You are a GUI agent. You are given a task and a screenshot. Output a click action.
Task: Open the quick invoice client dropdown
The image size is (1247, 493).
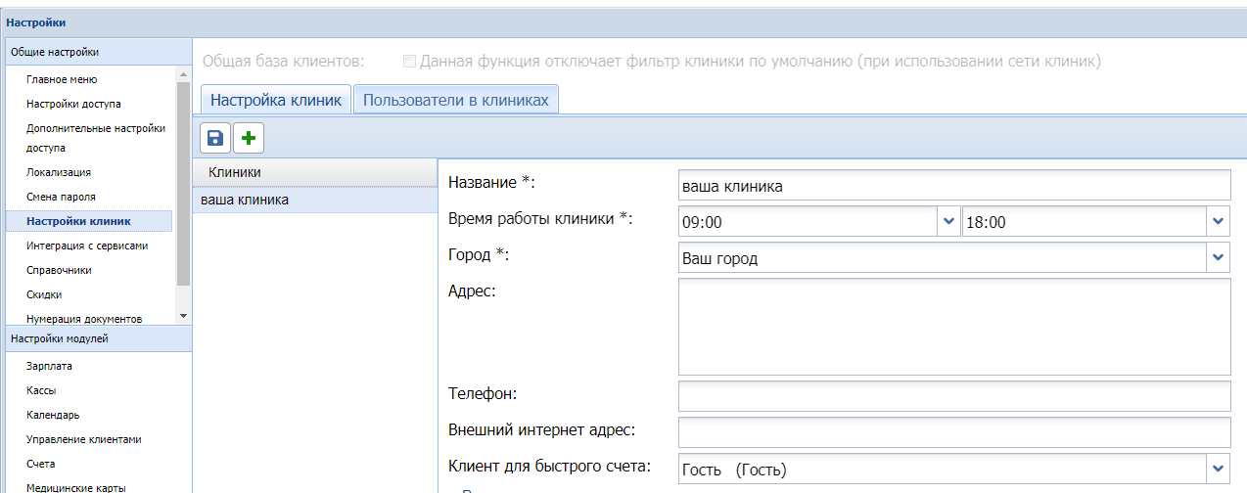[x=1218, y=469]
